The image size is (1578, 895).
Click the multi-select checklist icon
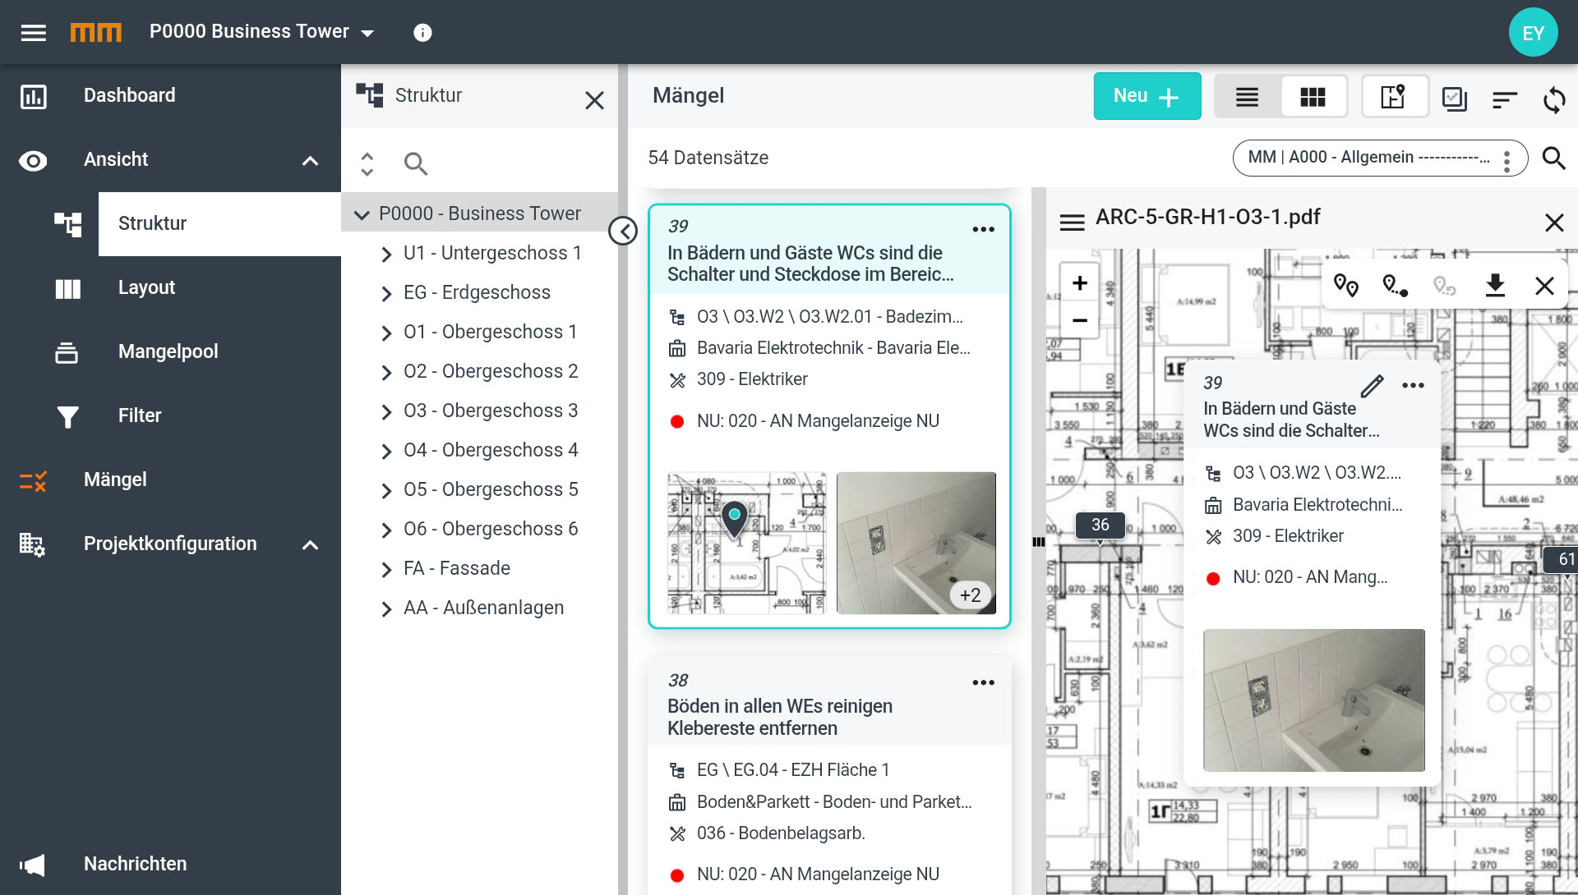pyautogui.click(x=1454, y=99)
